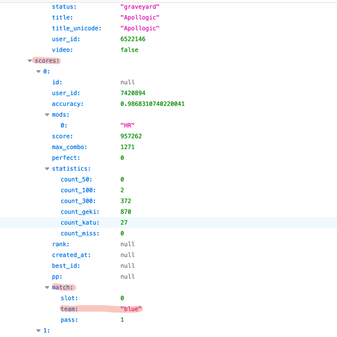The width and height of the screenshot is (337, 337).
Task: Click the rank key
Action: click(x=60, y=244)
